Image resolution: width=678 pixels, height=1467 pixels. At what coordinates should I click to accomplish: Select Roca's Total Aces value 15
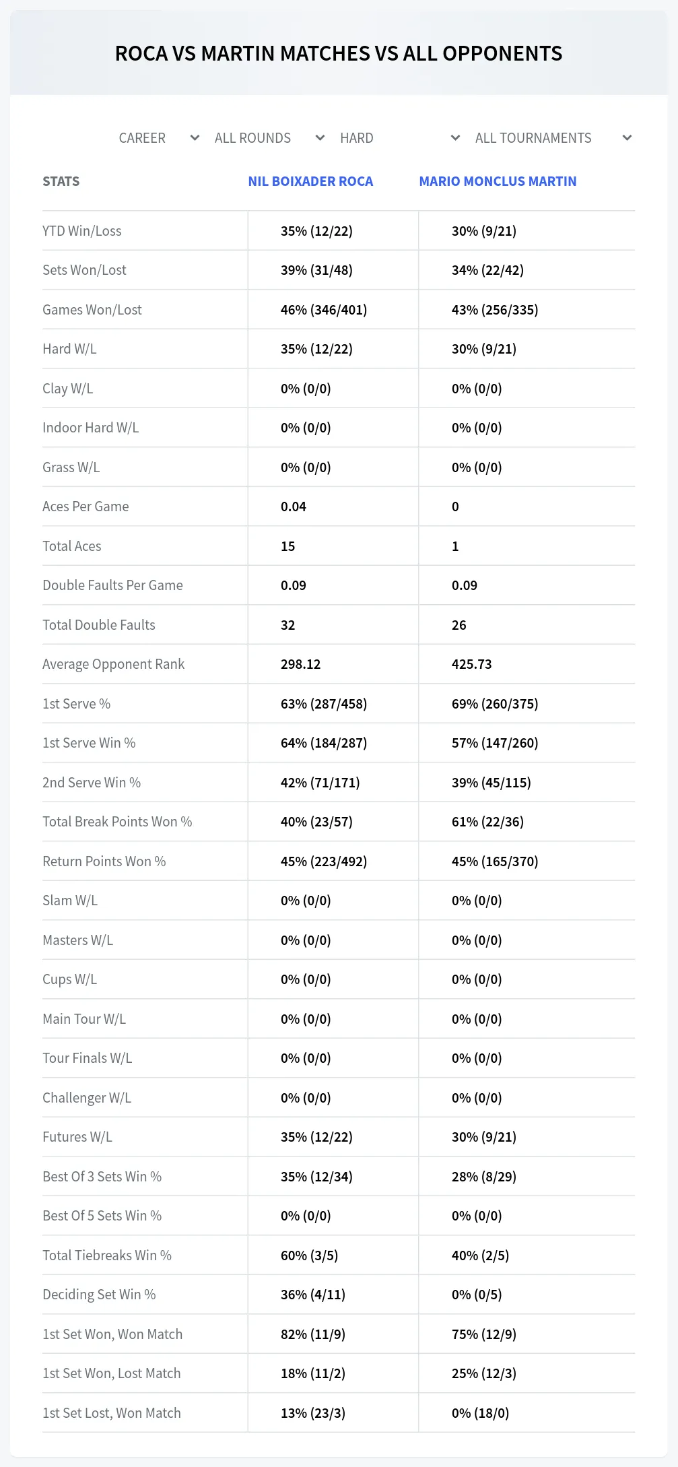[x=288, y=546]
